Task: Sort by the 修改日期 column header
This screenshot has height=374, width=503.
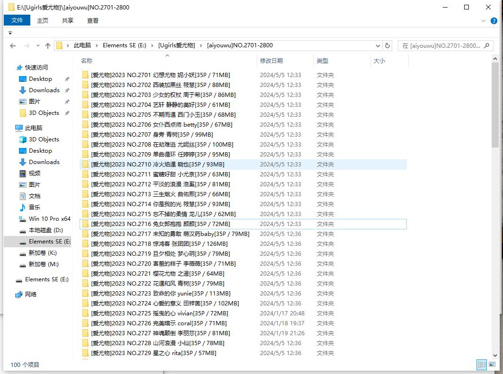Action: pyautogui.click(x=271, y=61)
